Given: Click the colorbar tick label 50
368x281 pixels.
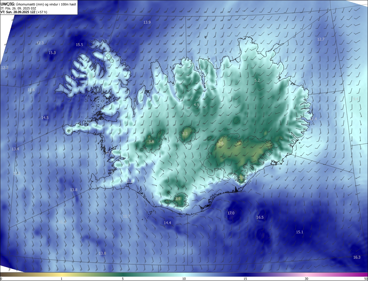Looking at the screenshot, I should click(366, 279).
